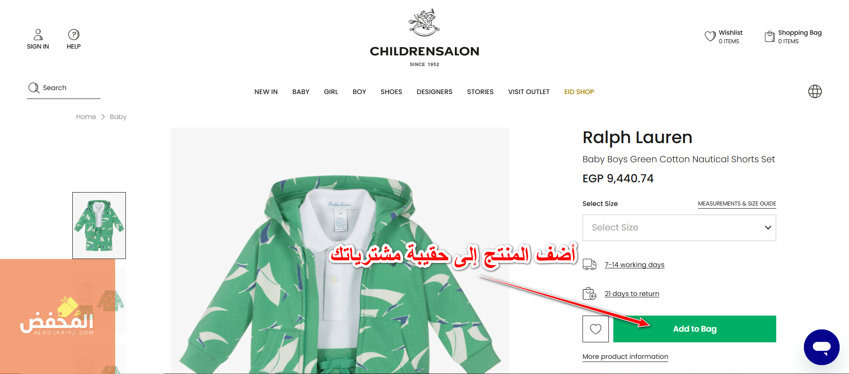Viewport: 849px width, 374px height.
Task: Click the search magnifier icon
Action: 34,88
